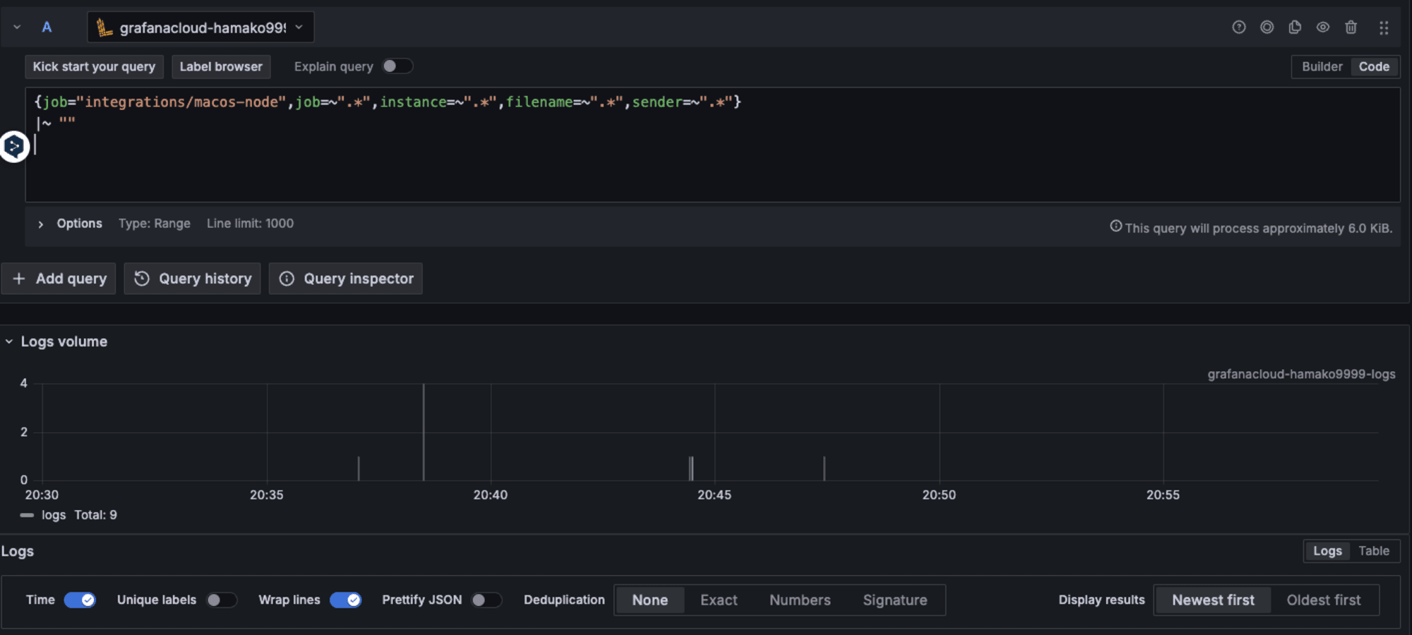Open Query history

coord(192,279)
